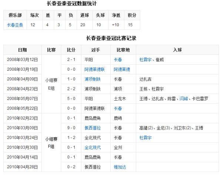Open the 雅加达 venue link

(120, 167)
